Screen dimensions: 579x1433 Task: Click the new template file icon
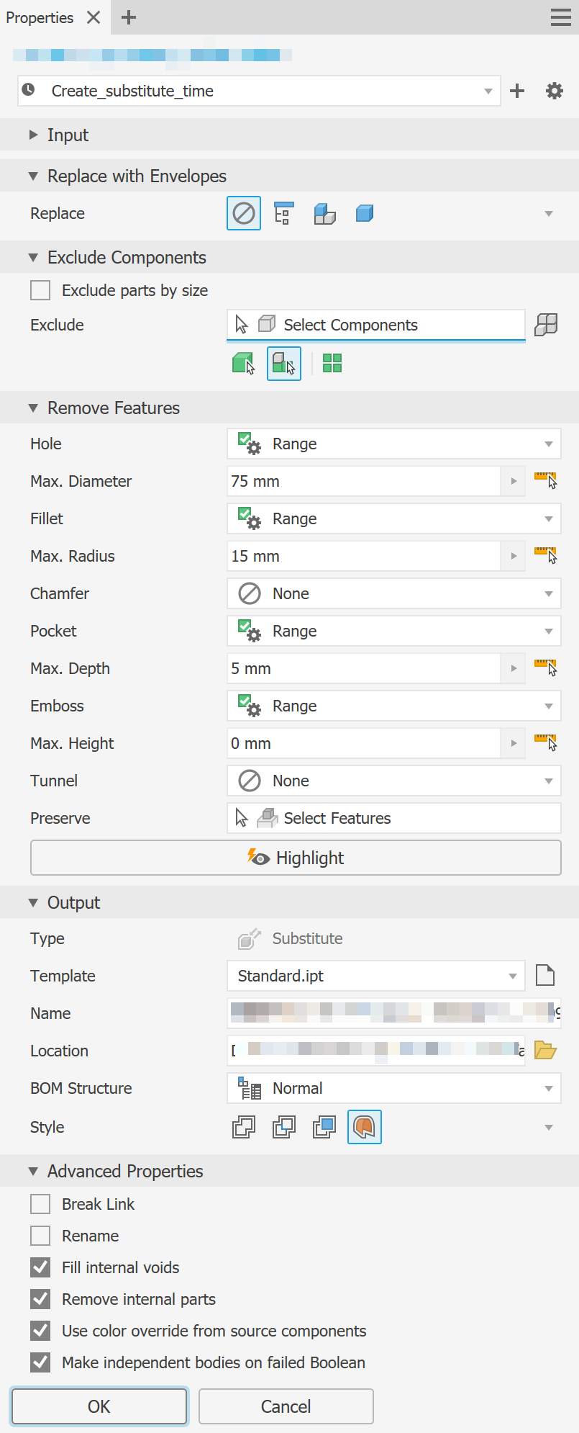(x=545, y=976)
